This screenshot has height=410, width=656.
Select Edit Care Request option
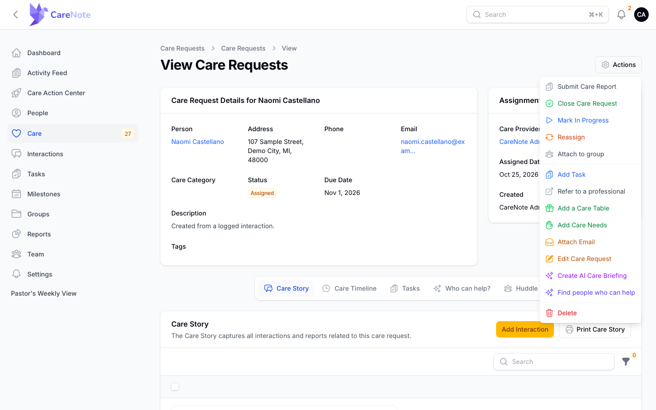click(x=590, y=259)
